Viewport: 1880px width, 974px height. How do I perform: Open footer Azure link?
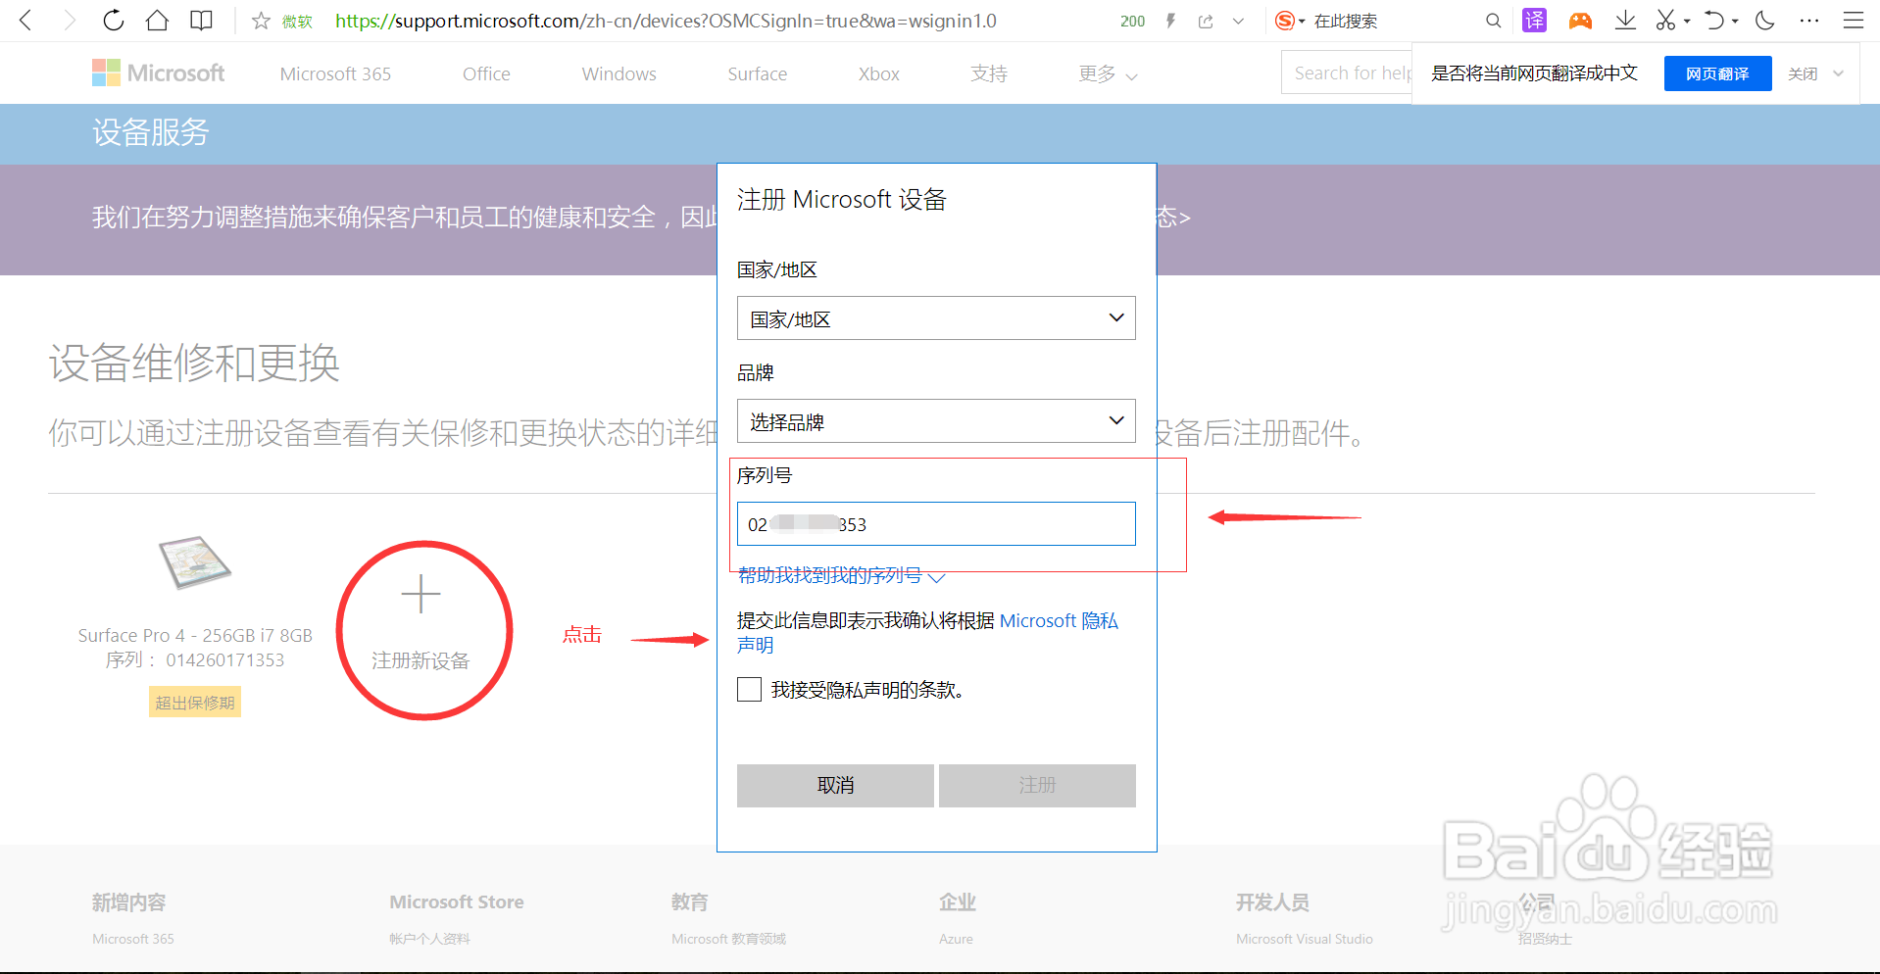coord(956,939)
